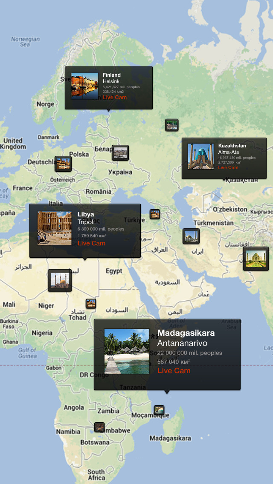273x484 pixels.
Task: Open the photo marker above Moçambique label
Action: click(x=159, y=410)
